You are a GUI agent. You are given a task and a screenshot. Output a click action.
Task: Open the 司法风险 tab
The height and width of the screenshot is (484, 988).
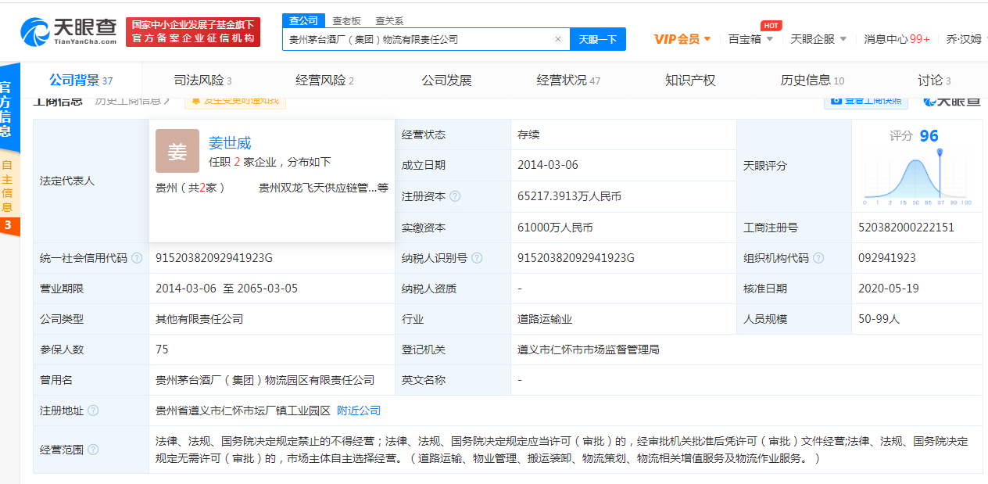(x=202, y=81)
